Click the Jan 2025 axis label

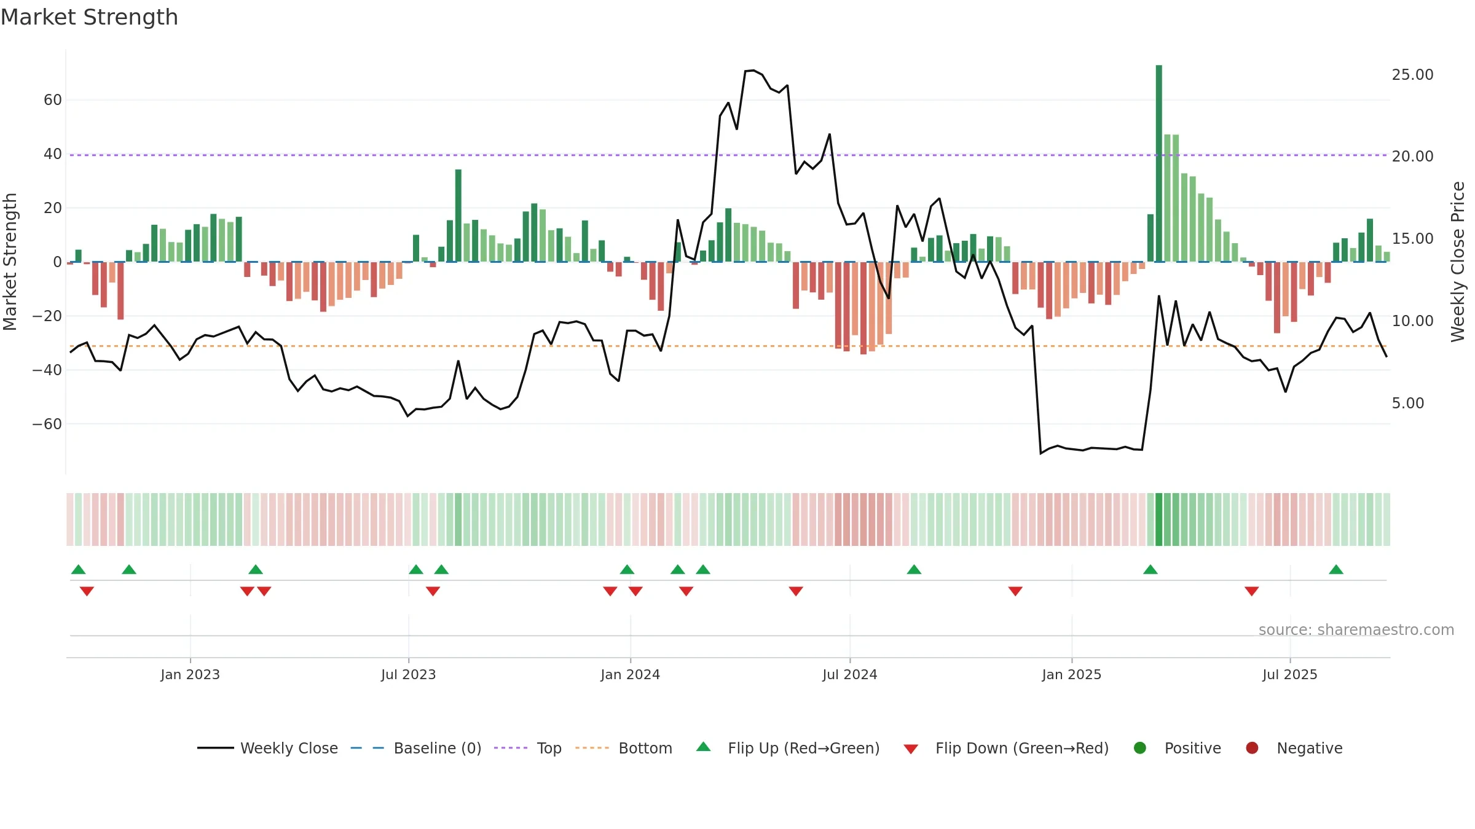[x=1072, y=674]
